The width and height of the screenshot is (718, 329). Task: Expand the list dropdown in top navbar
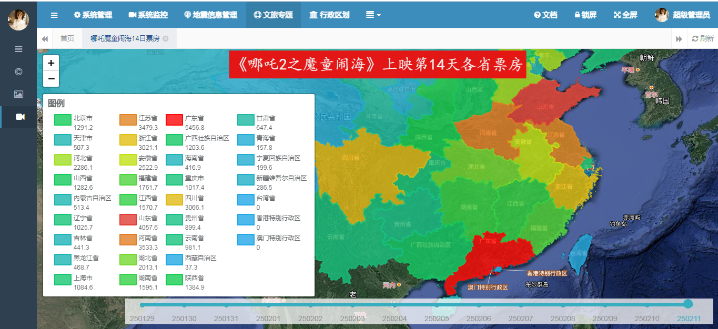click(x=373, y=15)
